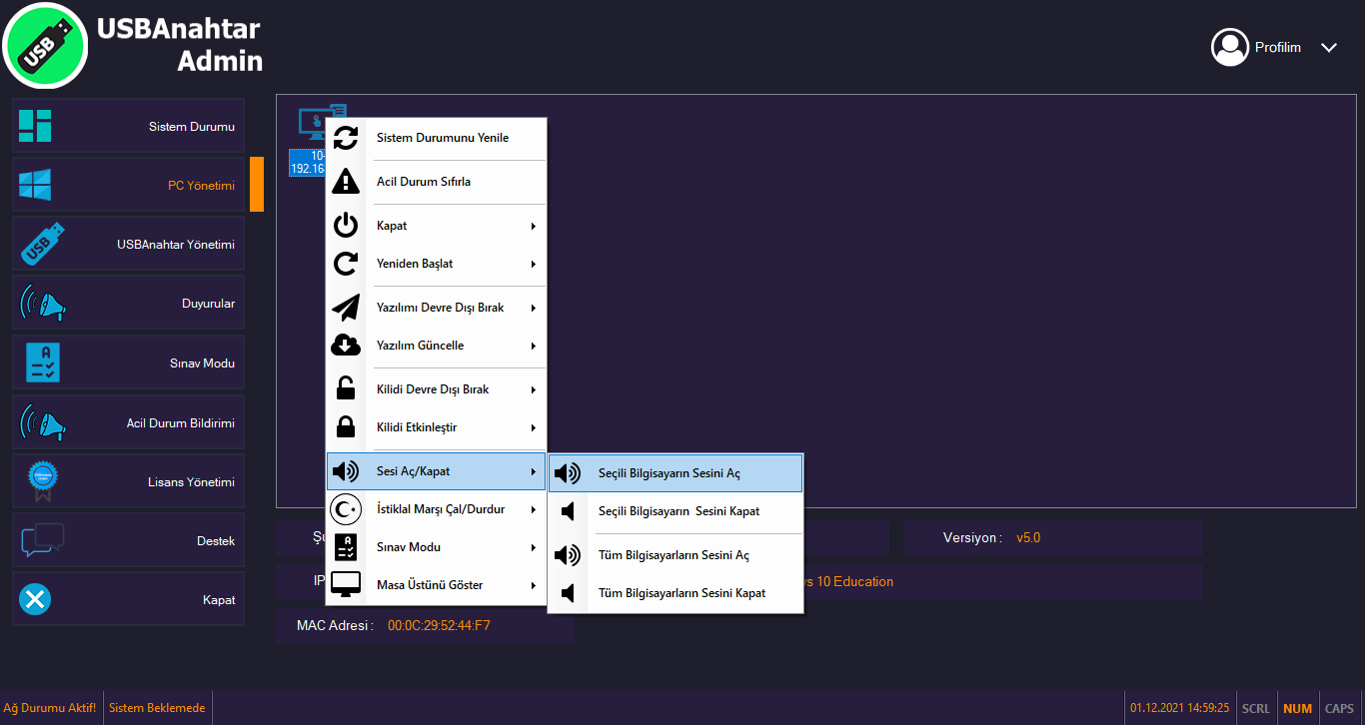Click the cloud download icon for Yazılım Güncelle
This screenshot has width=1365, height=725.
coord(346,346)
